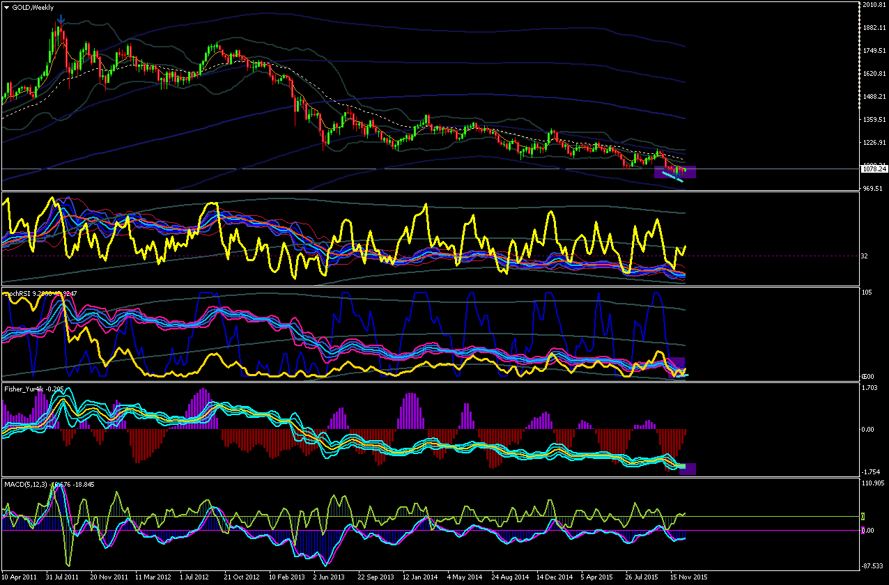889x585 pixels.
Task: Click the 5 Apr 2015 date label
Action: click(x=597, y=577)
